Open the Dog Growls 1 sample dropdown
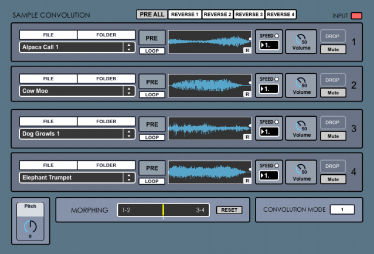Image resolution: width=374 pixels, height=254 pixels. (x=77, y=134)
